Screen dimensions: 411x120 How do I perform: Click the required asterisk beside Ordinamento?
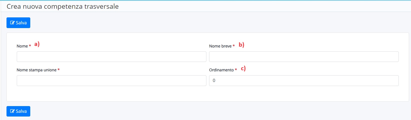(x=236, y=70)
